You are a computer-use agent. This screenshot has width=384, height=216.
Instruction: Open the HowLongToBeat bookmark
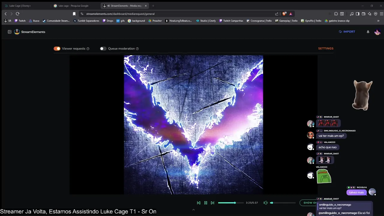(x=178, y=21)
